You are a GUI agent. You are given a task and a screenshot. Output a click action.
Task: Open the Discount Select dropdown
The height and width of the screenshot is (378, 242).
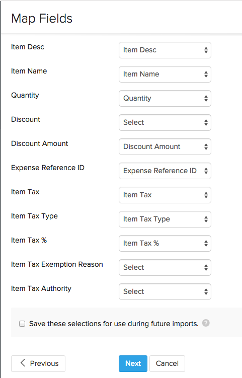(165, 122)
